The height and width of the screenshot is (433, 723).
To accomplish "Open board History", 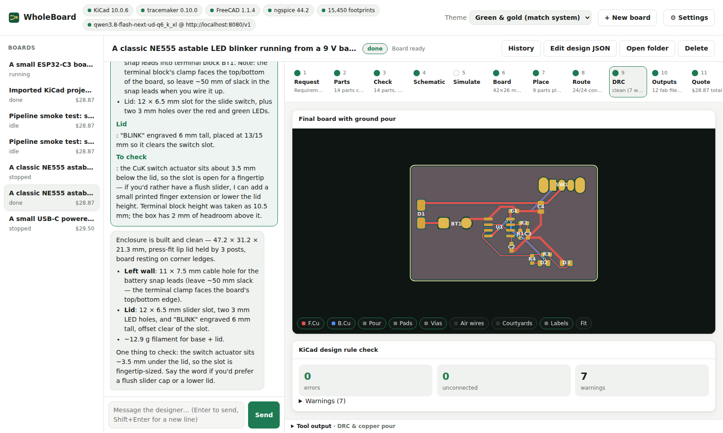I will click(x=521, y=48).
